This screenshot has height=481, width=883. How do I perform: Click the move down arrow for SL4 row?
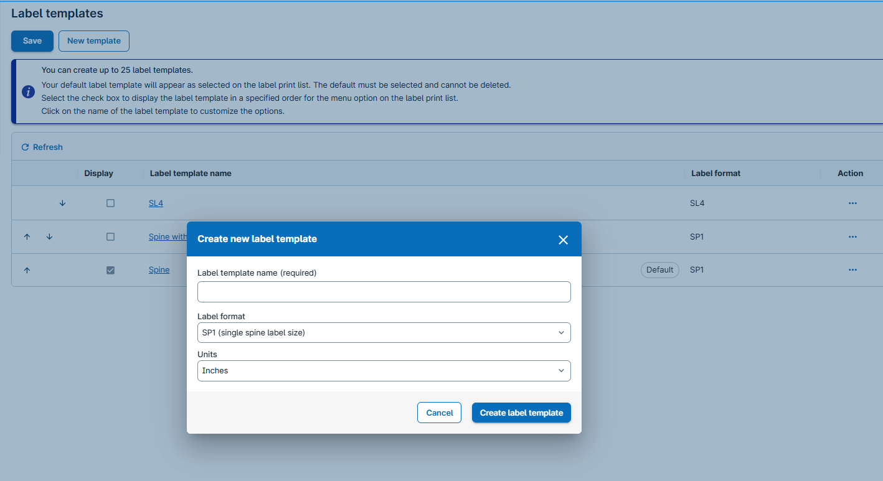point(62,203)
